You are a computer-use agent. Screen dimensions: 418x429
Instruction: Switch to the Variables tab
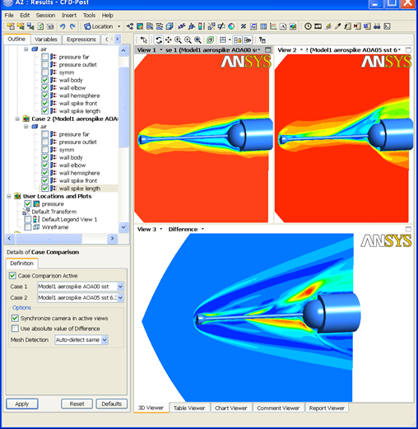[46, 40]
